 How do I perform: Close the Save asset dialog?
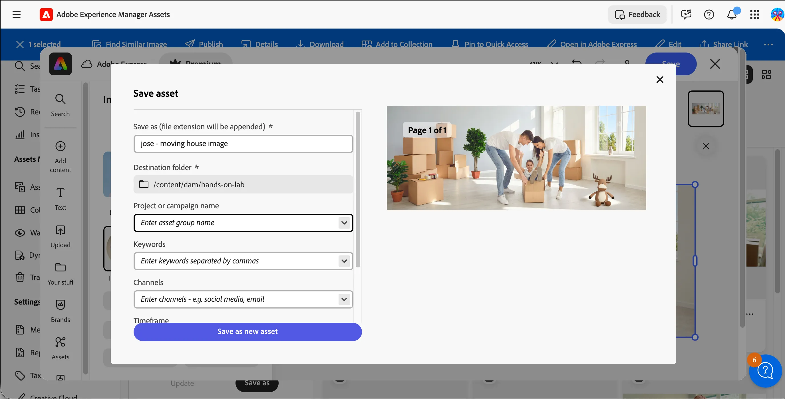660,80
